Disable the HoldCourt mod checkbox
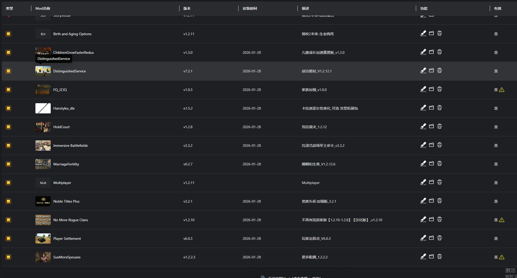517x278 pixels. click(x=8, y=127)
